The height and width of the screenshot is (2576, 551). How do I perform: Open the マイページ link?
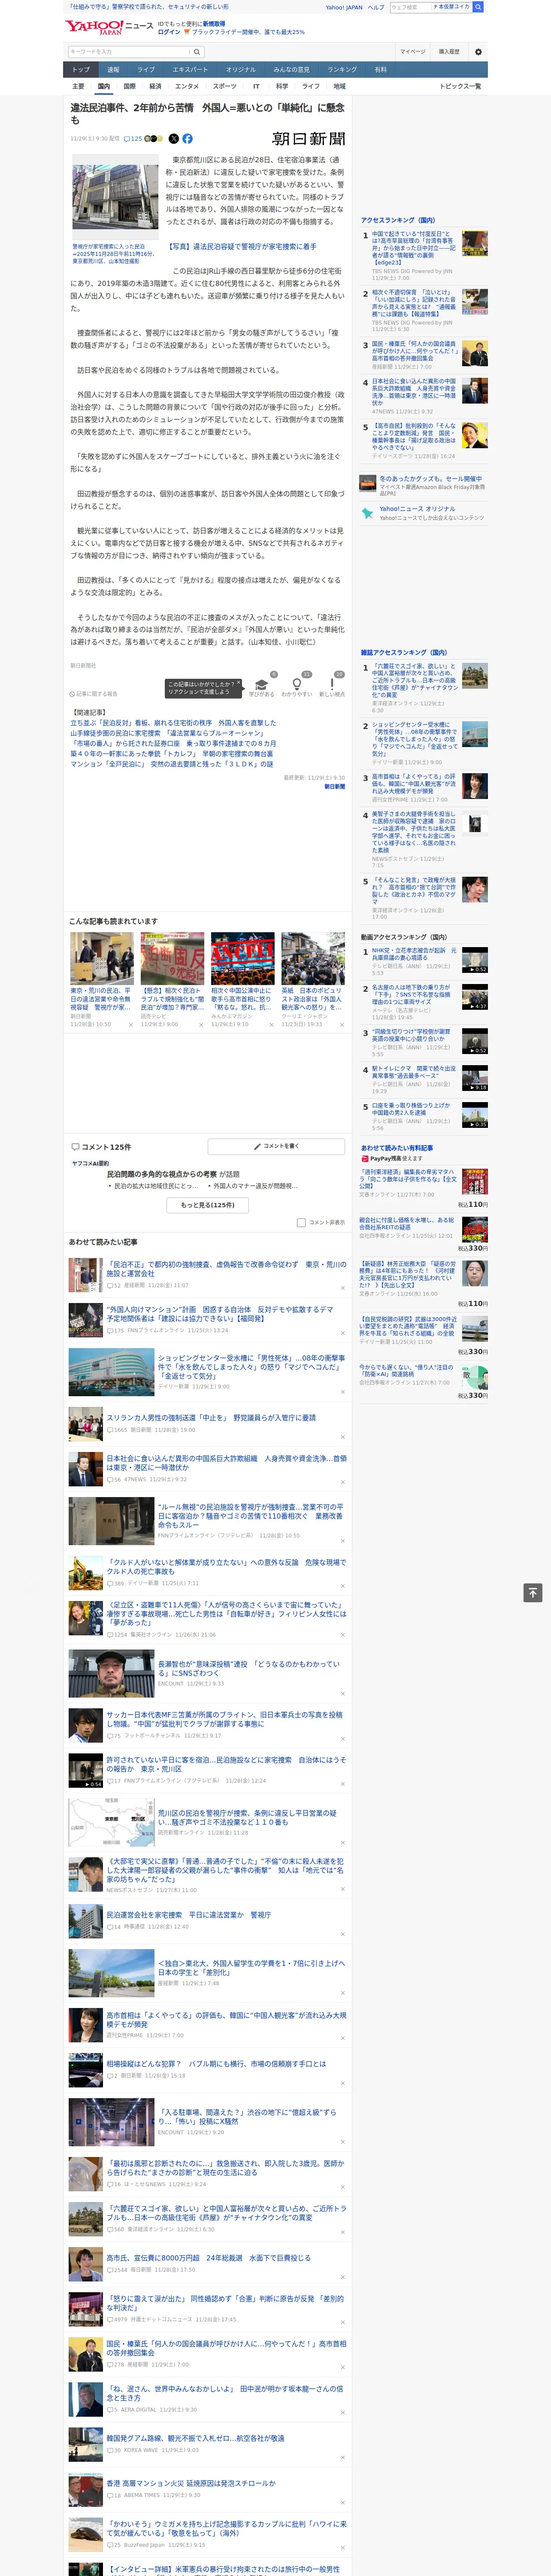[413, 52]
